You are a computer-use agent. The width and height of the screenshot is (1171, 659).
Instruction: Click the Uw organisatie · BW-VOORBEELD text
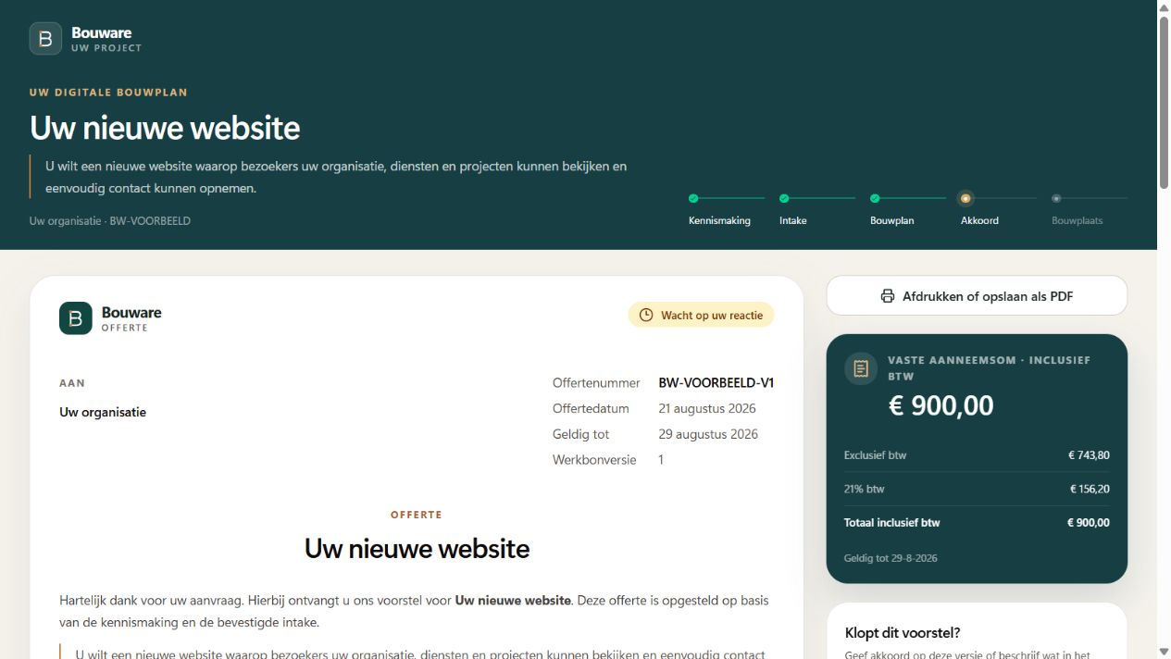(110, 221)
